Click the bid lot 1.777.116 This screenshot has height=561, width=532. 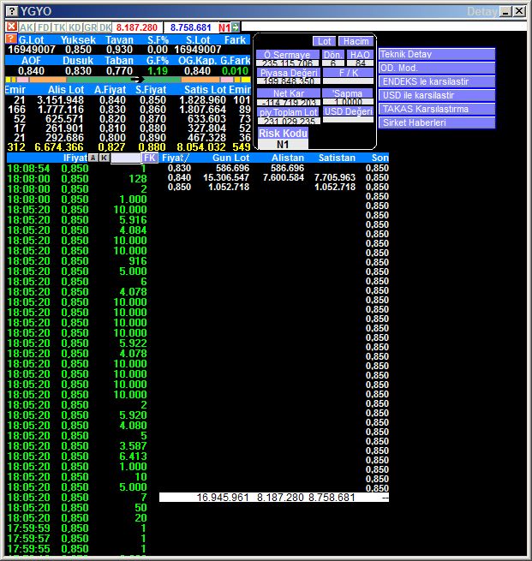(61, 110)
